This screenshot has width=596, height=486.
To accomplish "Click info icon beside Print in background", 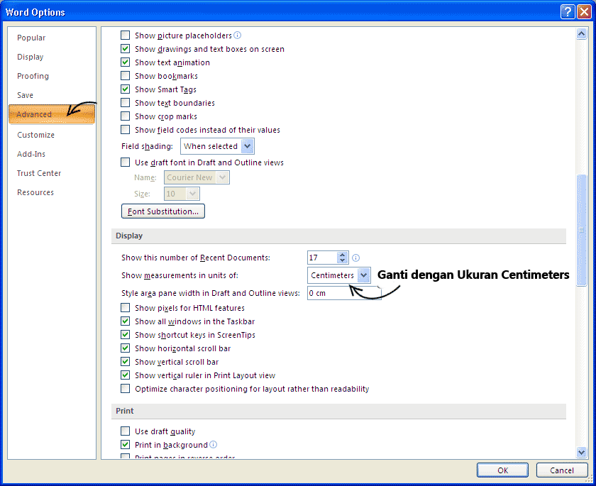I will coord(214,445).
